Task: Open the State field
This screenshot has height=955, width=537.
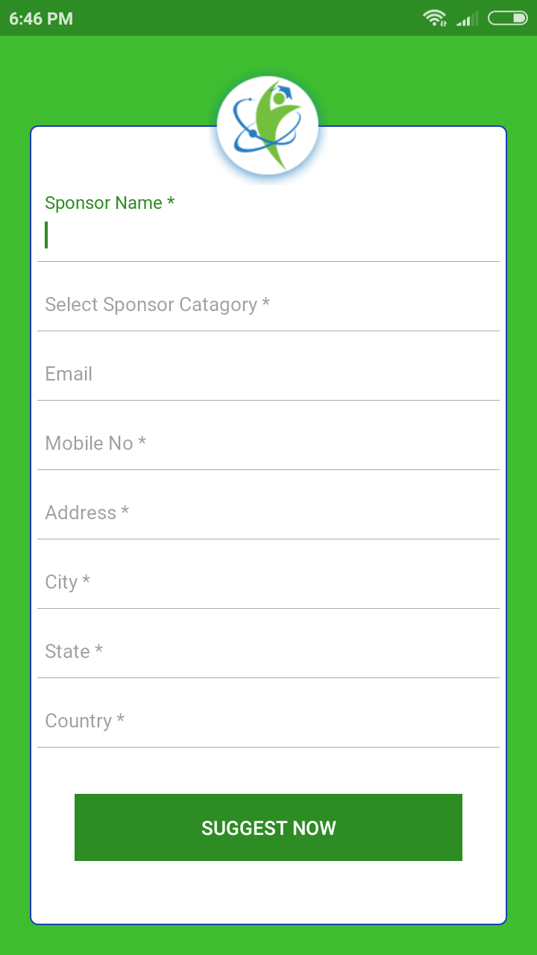Action: point(268,651)
